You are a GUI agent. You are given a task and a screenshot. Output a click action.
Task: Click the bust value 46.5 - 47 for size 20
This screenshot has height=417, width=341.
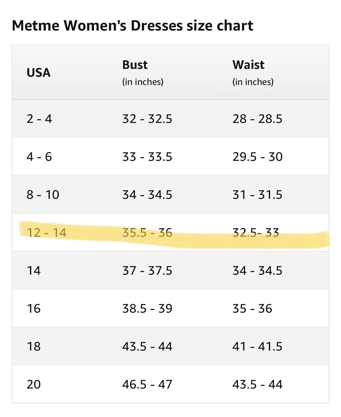pos(147,384)
